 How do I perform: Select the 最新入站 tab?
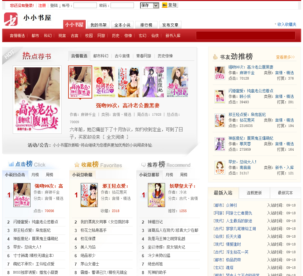coord(223,193)
